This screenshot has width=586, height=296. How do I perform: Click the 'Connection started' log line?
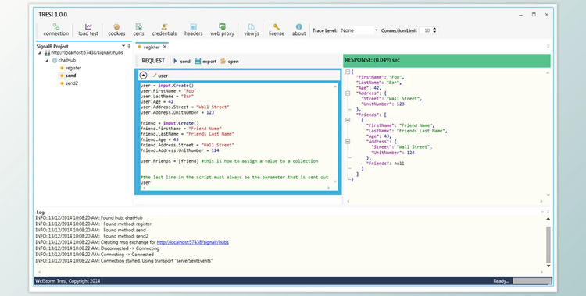coord(123,261)
